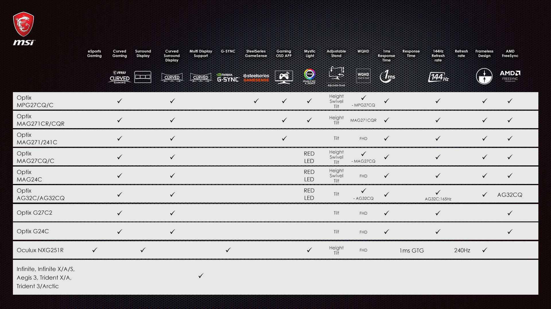
Task: Click the RGB Mystic Light icon
Action: click(x=309, y=76)
